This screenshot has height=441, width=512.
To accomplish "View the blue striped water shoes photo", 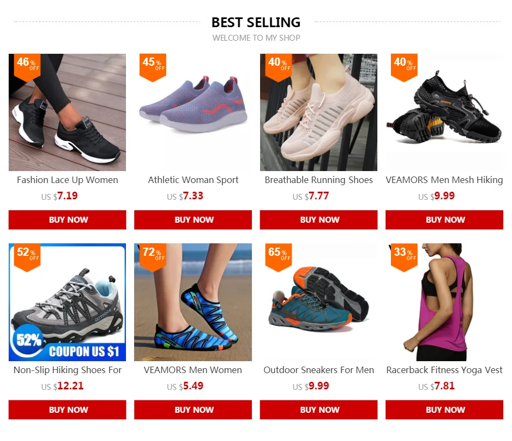I will click(x=193, y=302).
